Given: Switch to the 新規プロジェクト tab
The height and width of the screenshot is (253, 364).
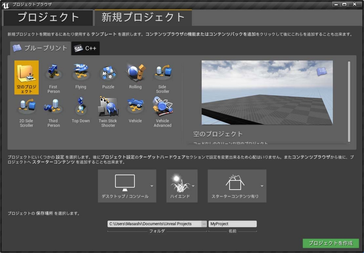Looking at the screenshot, I should point(143,18).
